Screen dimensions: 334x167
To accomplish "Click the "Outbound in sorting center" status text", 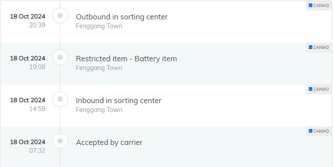I will [x=122, y=17].
